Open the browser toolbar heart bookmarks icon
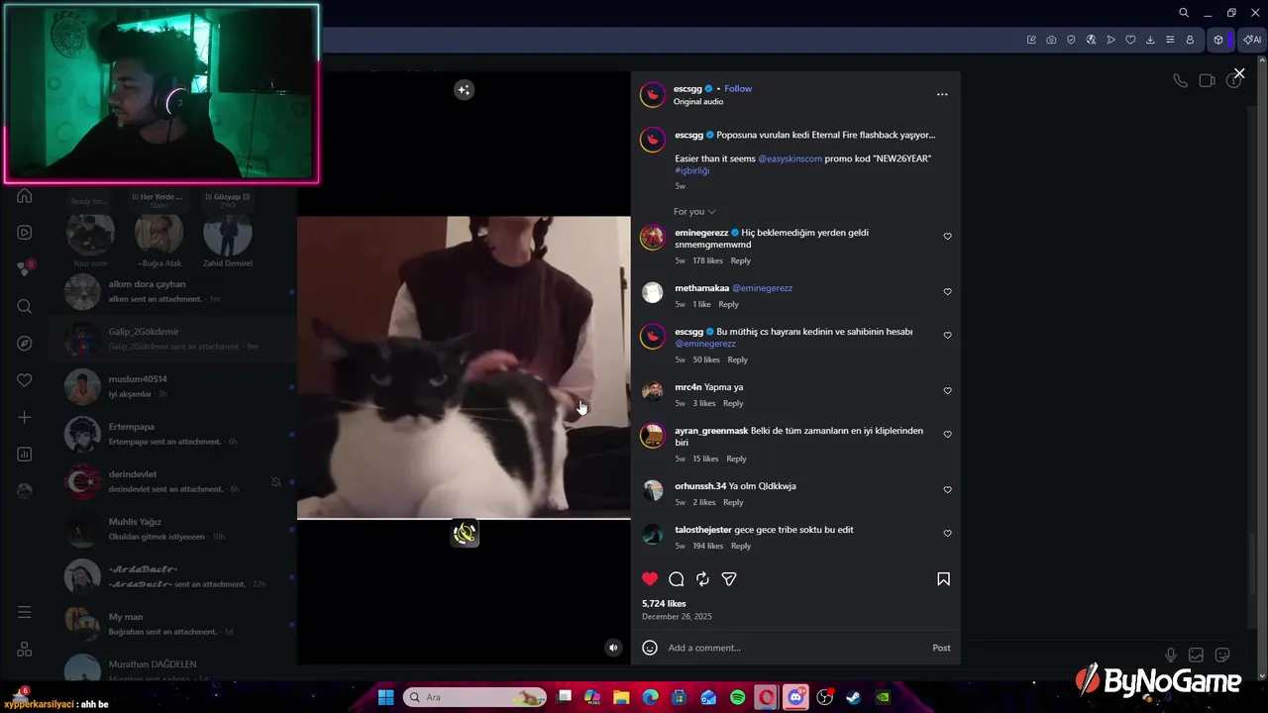1268x713 pixels. 1130,40
